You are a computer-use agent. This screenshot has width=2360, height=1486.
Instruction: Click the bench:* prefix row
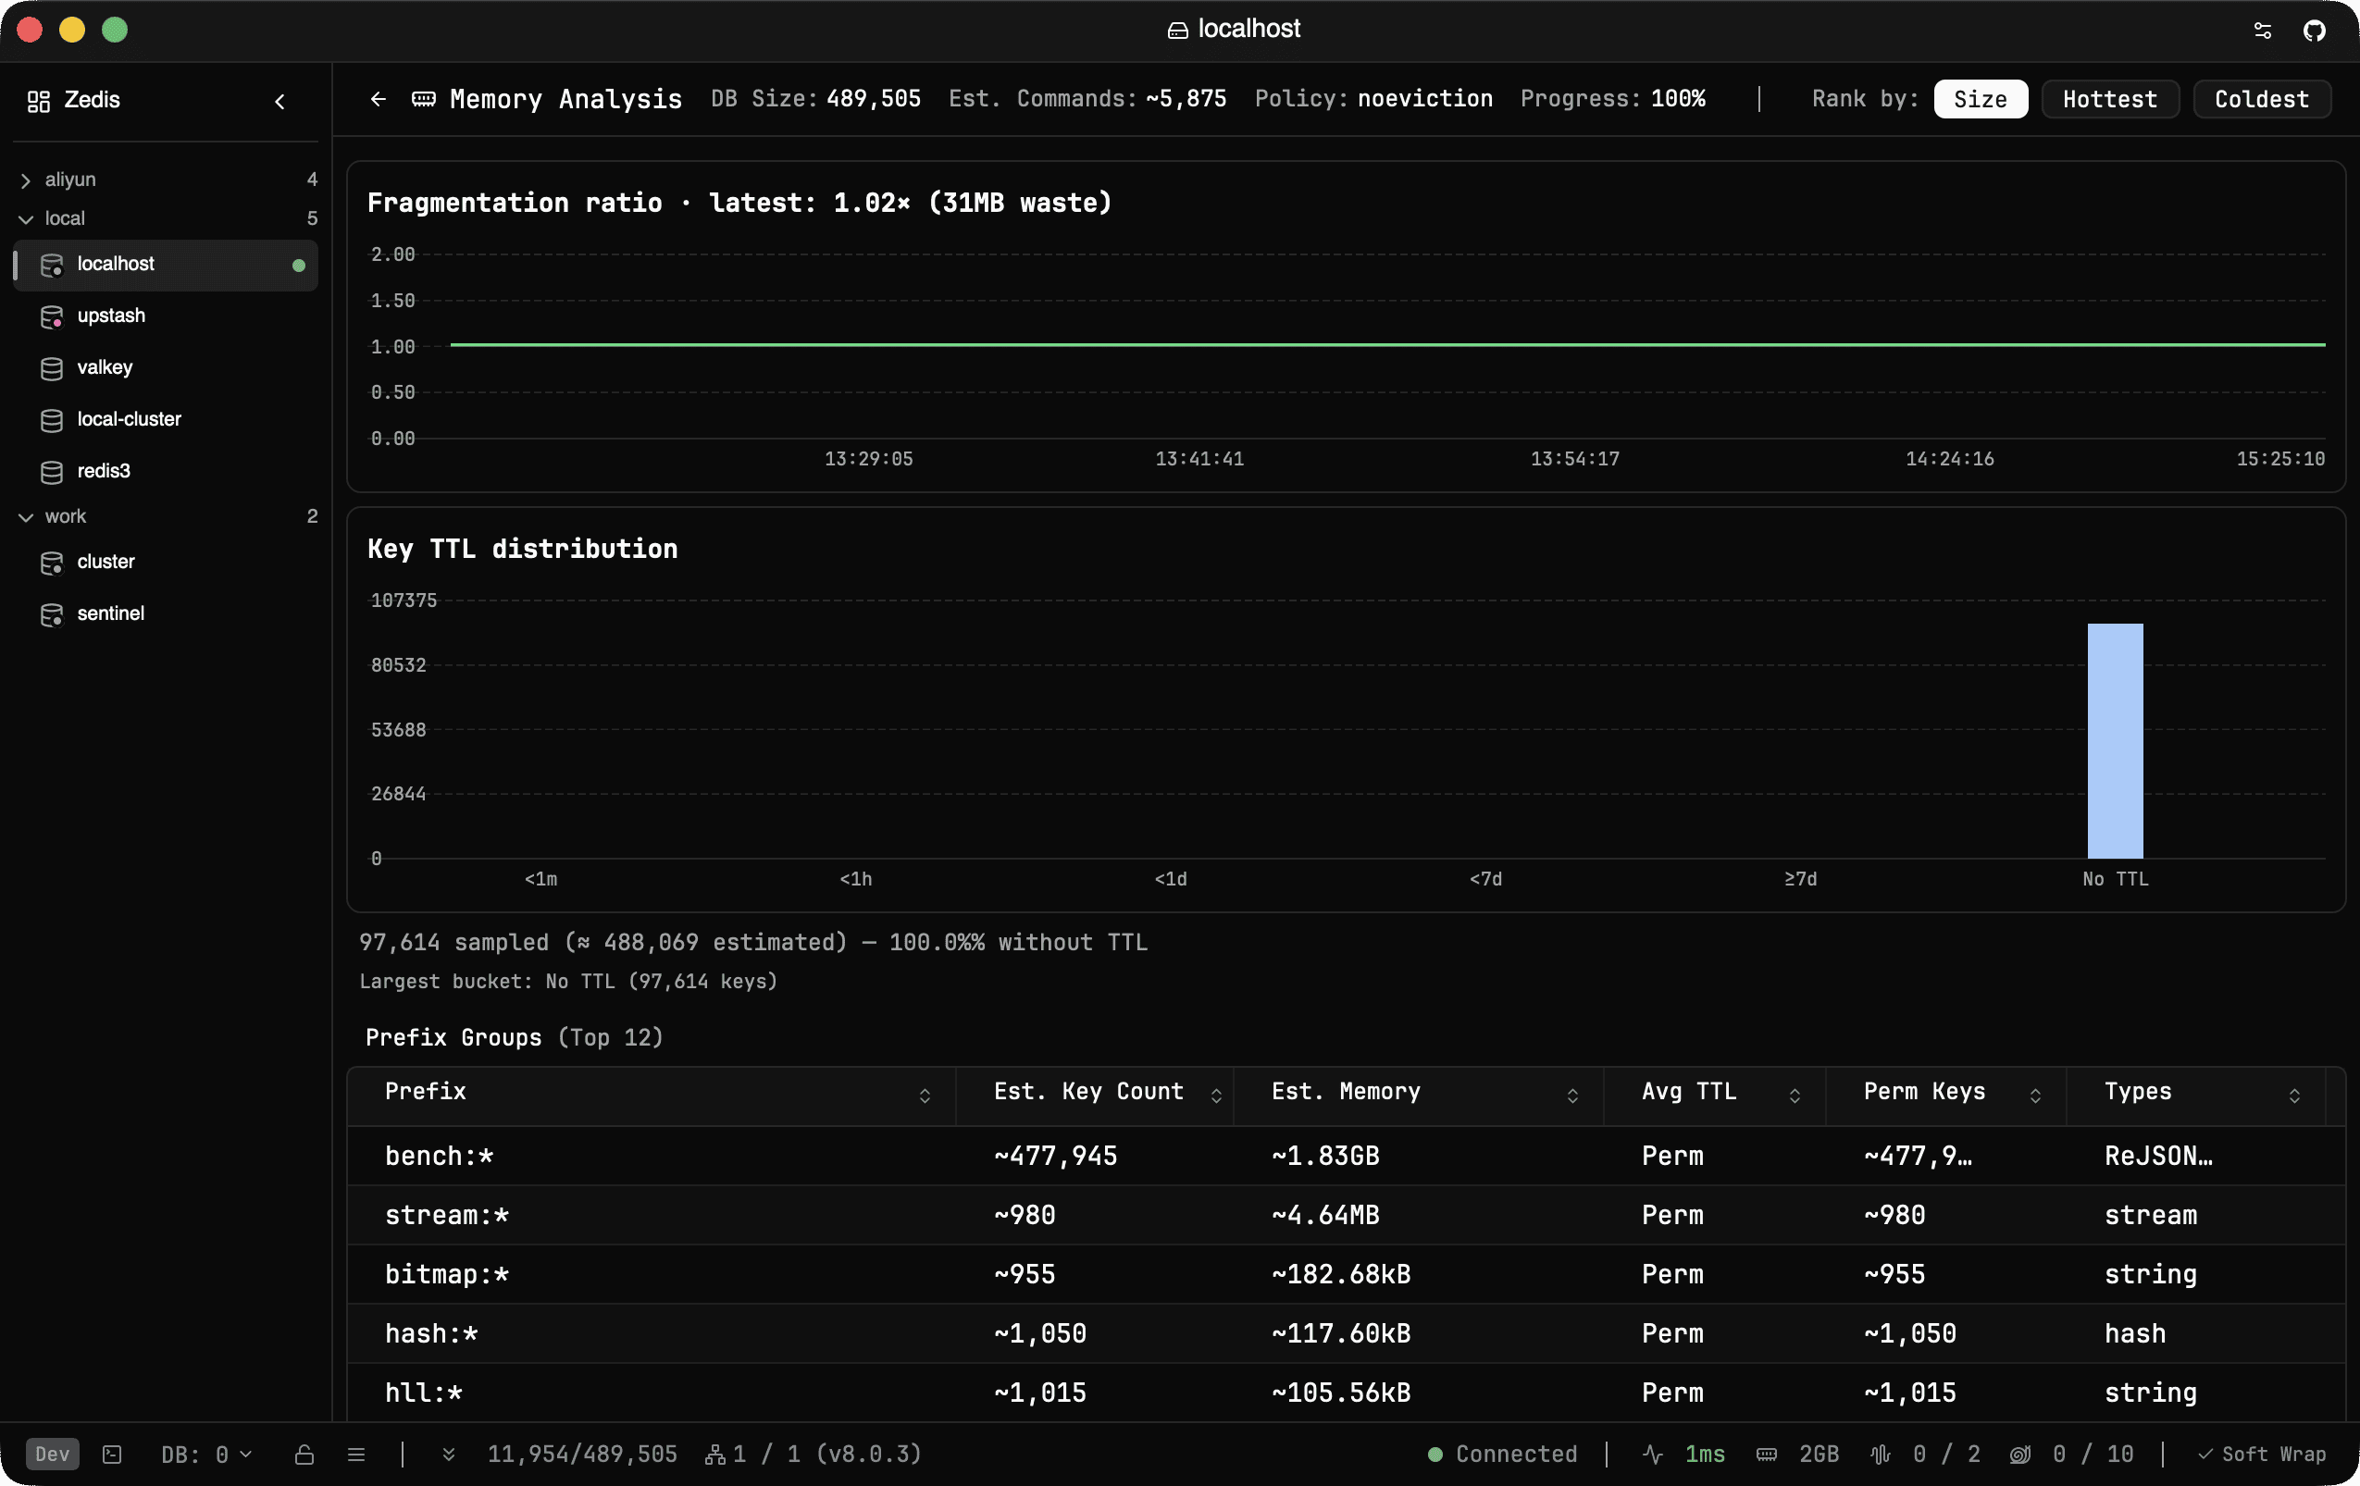point(1346,1157)
